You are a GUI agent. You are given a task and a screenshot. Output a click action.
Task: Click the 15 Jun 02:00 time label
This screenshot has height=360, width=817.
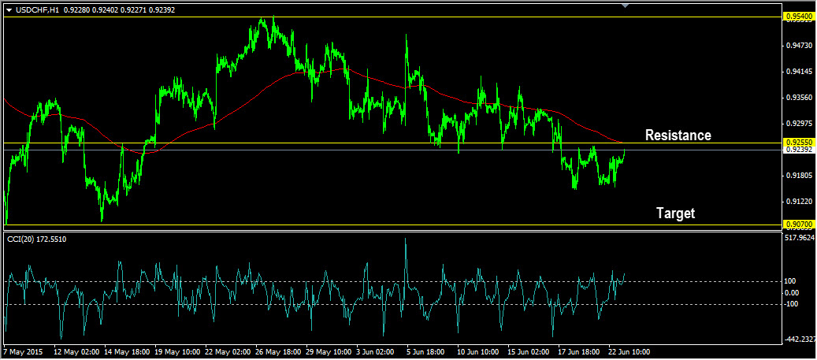(x=529, y=351)
